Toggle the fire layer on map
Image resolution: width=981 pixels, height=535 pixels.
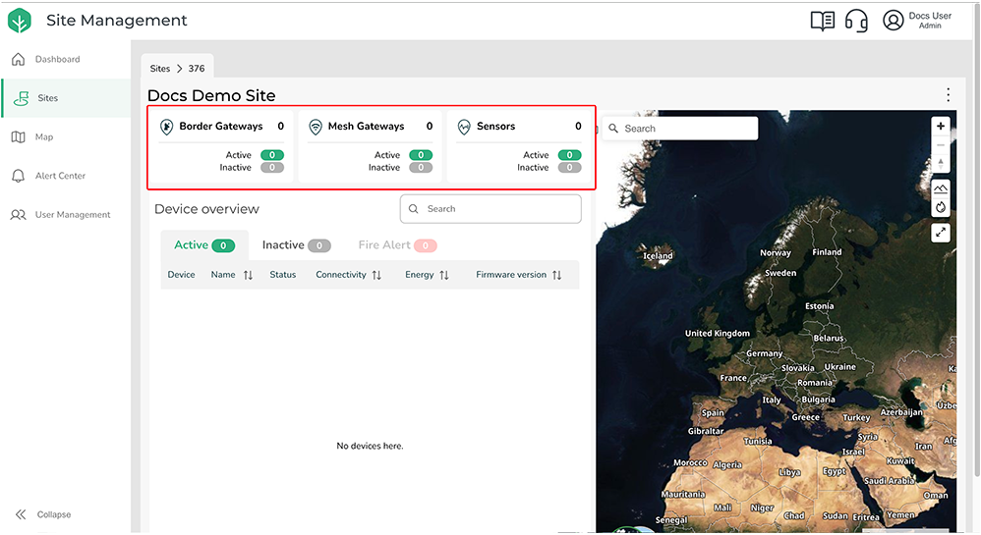(x=941, y=207)
